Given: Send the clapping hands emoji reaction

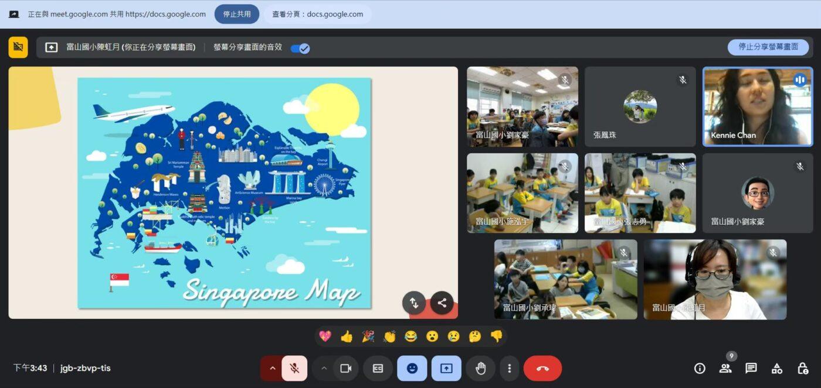Looking at the screenshot, I should point(389,336).
